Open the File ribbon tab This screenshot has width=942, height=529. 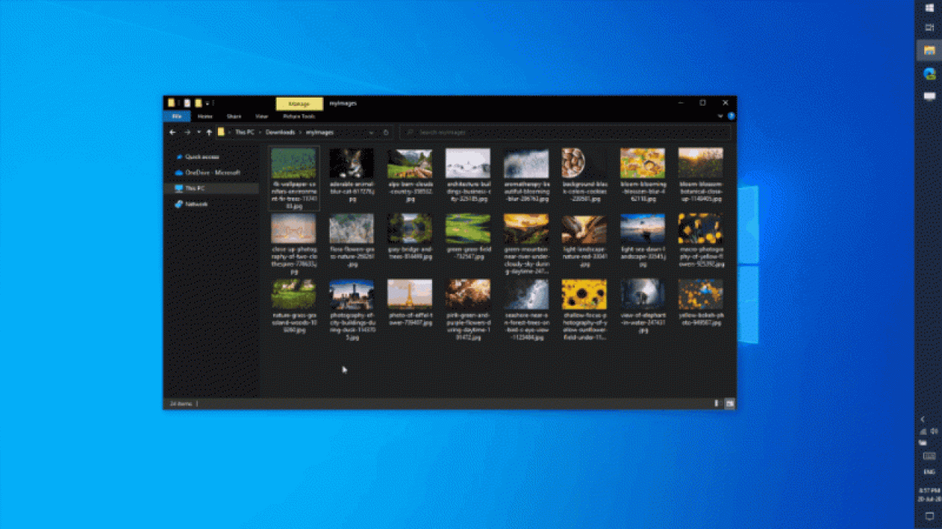[177, 116]
